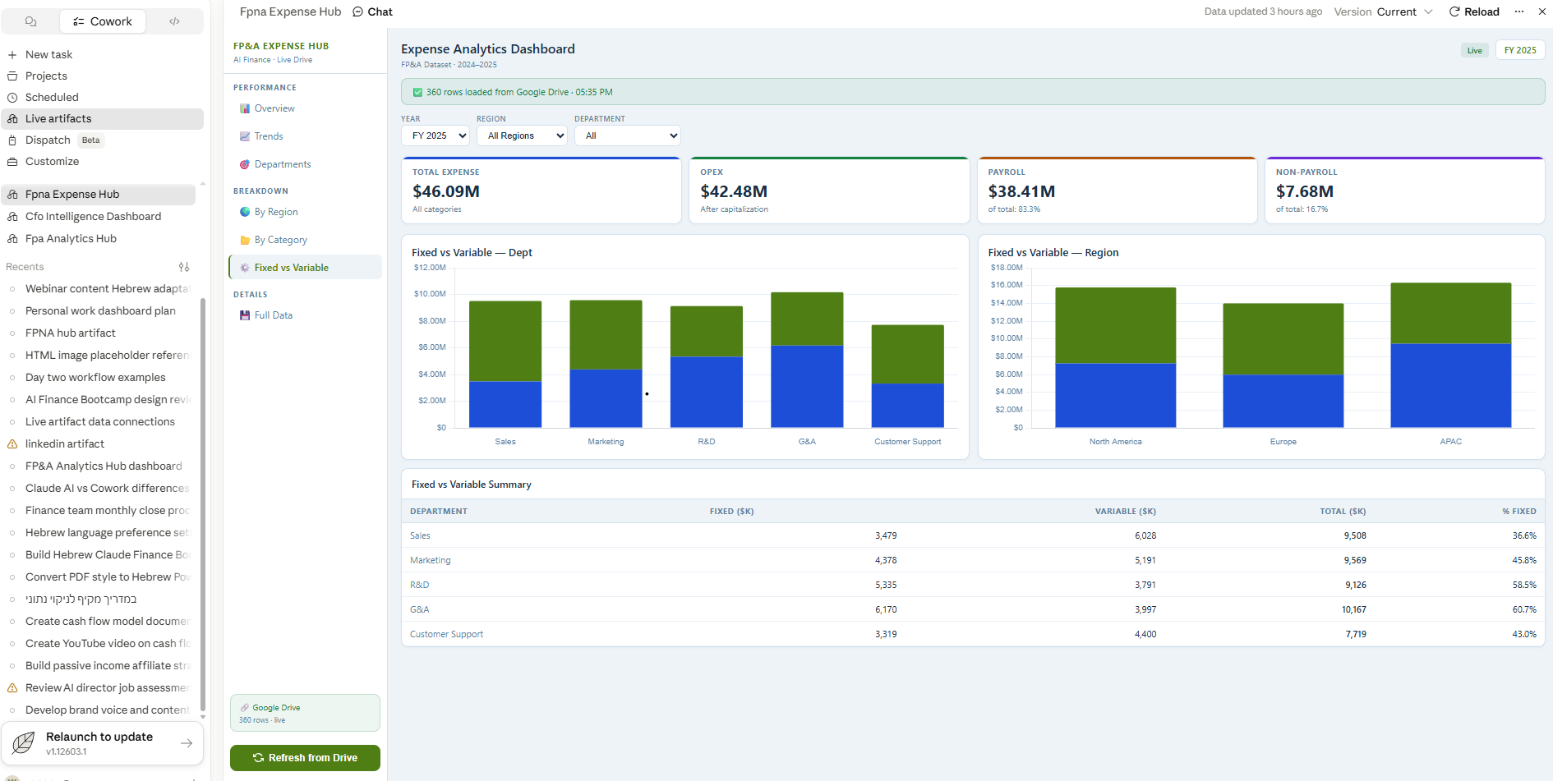Click the Live status badge
Image resolution: width=1553 pixels, height=781 pixels.
pos(1475,51)
